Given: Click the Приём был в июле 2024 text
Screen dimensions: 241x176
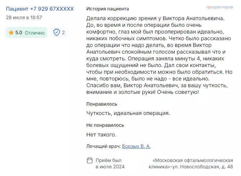Looking at the screenshot, I should (x=110, y=164).
